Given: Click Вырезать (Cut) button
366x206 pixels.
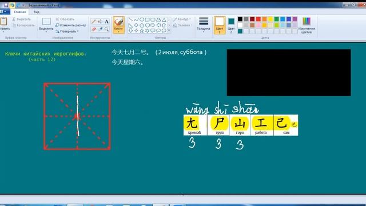Looking at the screenshot, I should pyautogui.click(x=21, y=19).
